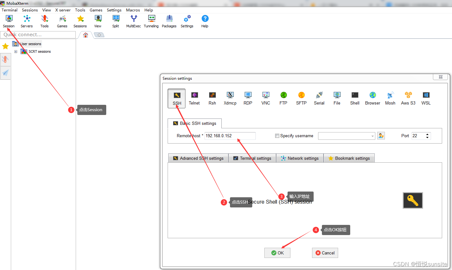Viewport: 452px width, 270px height.
Task: Choose the SFTP session type
Action: coord(301,98)
